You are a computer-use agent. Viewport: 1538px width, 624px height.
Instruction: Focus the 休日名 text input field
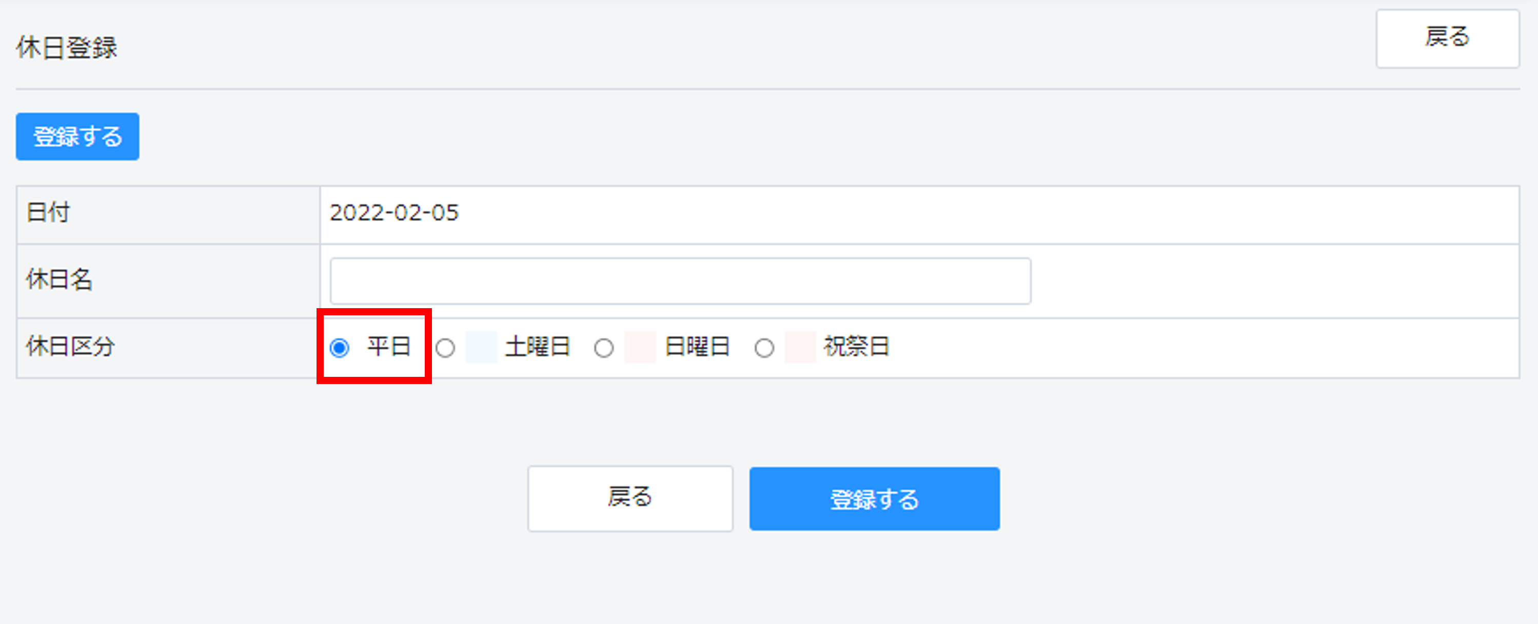pos(680,281)
